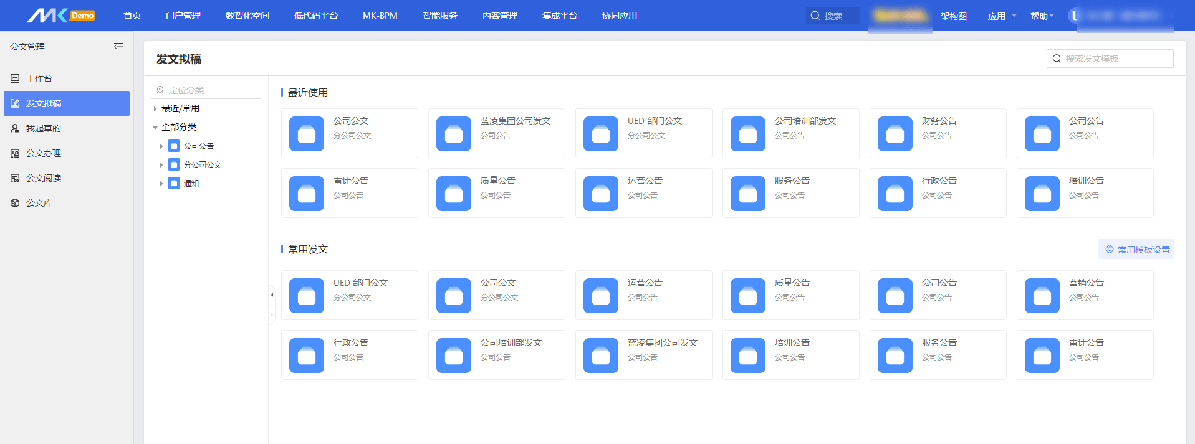Go to 公文阅读 in the sidebar
Image resolution: width=1195 pixels, height=444 pixels.
pyautogui.click(x=43, y=178)
